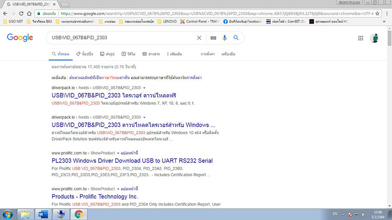This screenshot has width=392, height=220.
Task: Bookmark this page with star icon
Action: [377, 13]
